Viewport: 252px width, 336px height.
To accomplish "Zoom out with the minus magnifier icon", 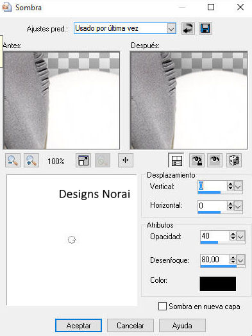I will pos(13,160).
